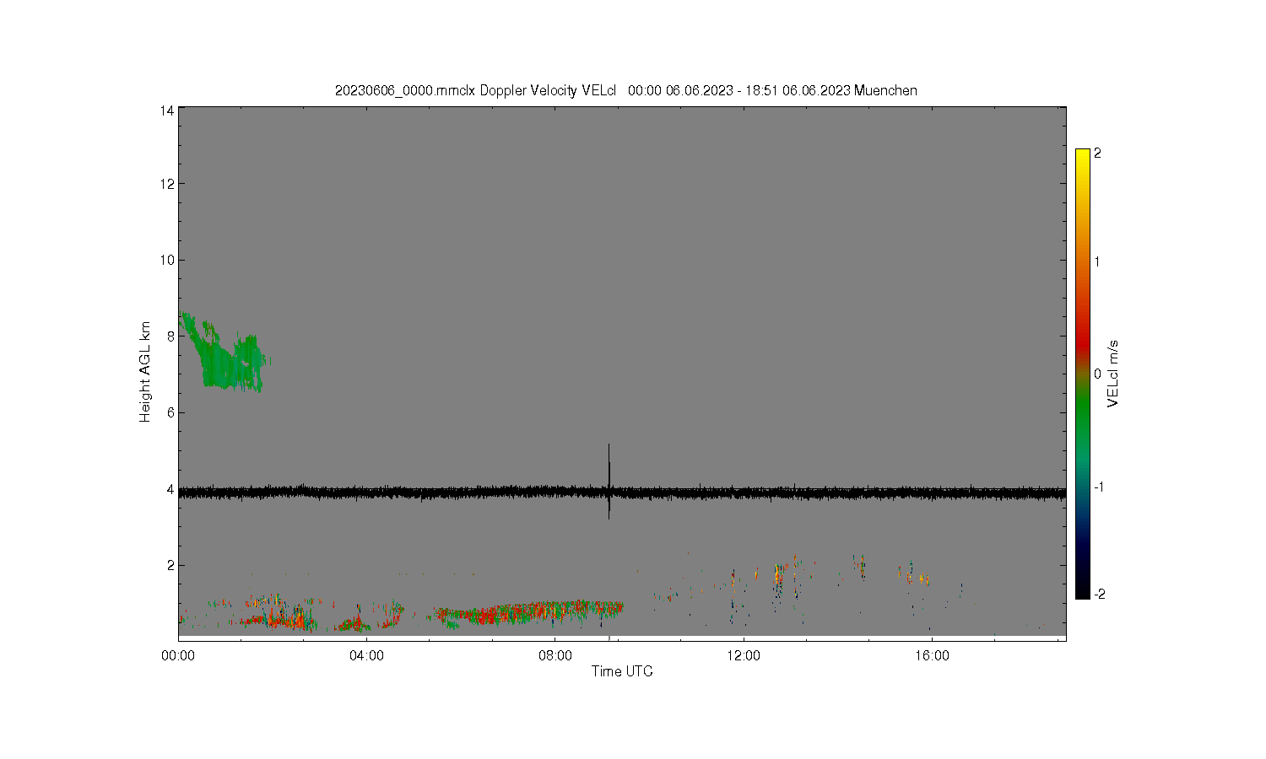The width and height of the screenshot is (1266, 759).
Task: Click the height tick label '8'
Action: 170,336
